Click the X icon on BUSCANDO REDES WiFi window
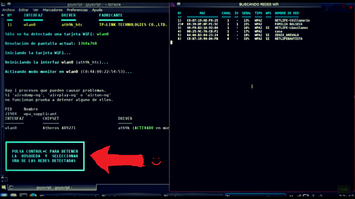Image resolution: width=355 pixels, height=199 pixels. 173,4
